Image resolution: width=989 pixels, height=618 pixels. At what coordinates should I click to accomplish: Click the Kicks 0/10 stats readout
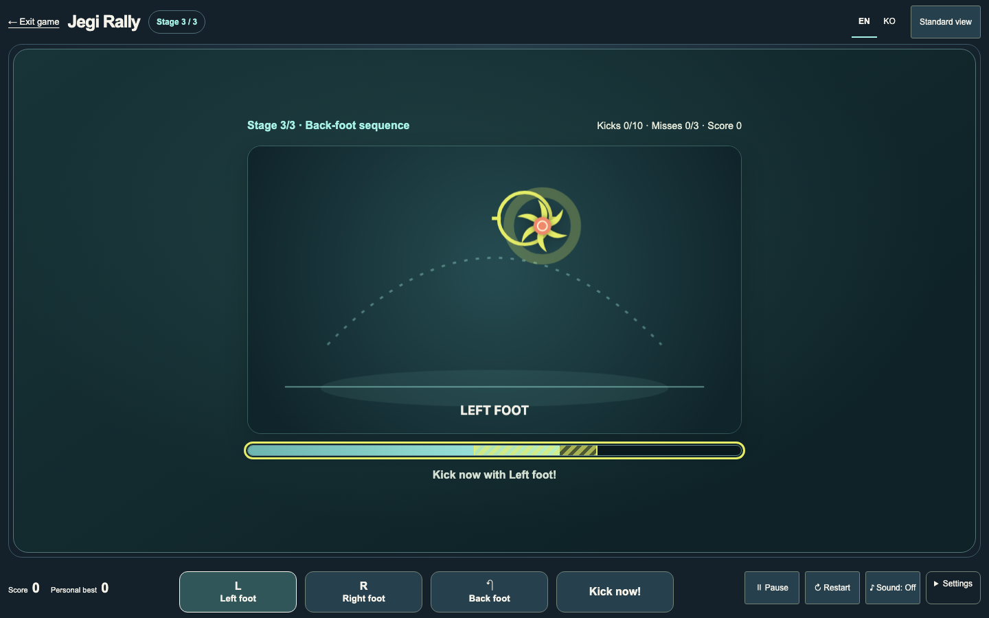point(669,126)
